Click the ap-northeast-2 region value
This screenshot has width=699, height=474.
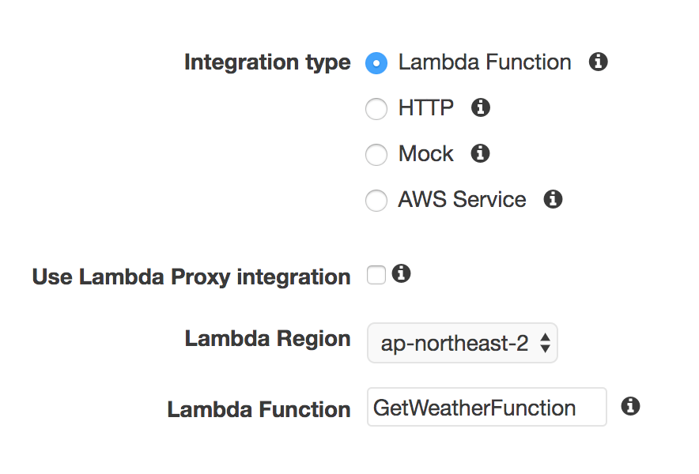(454, 344)
